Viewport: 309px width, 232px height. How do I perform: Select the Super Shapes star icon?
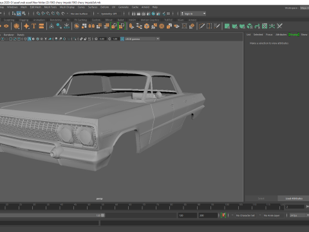click(x=26, y=26)
